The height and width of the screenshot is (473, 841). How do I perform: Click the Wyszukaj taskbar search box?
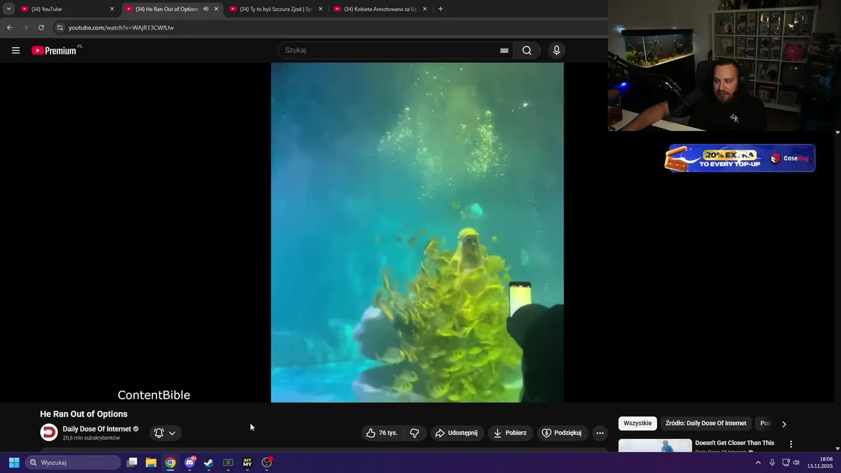click(x=74, y=462)
